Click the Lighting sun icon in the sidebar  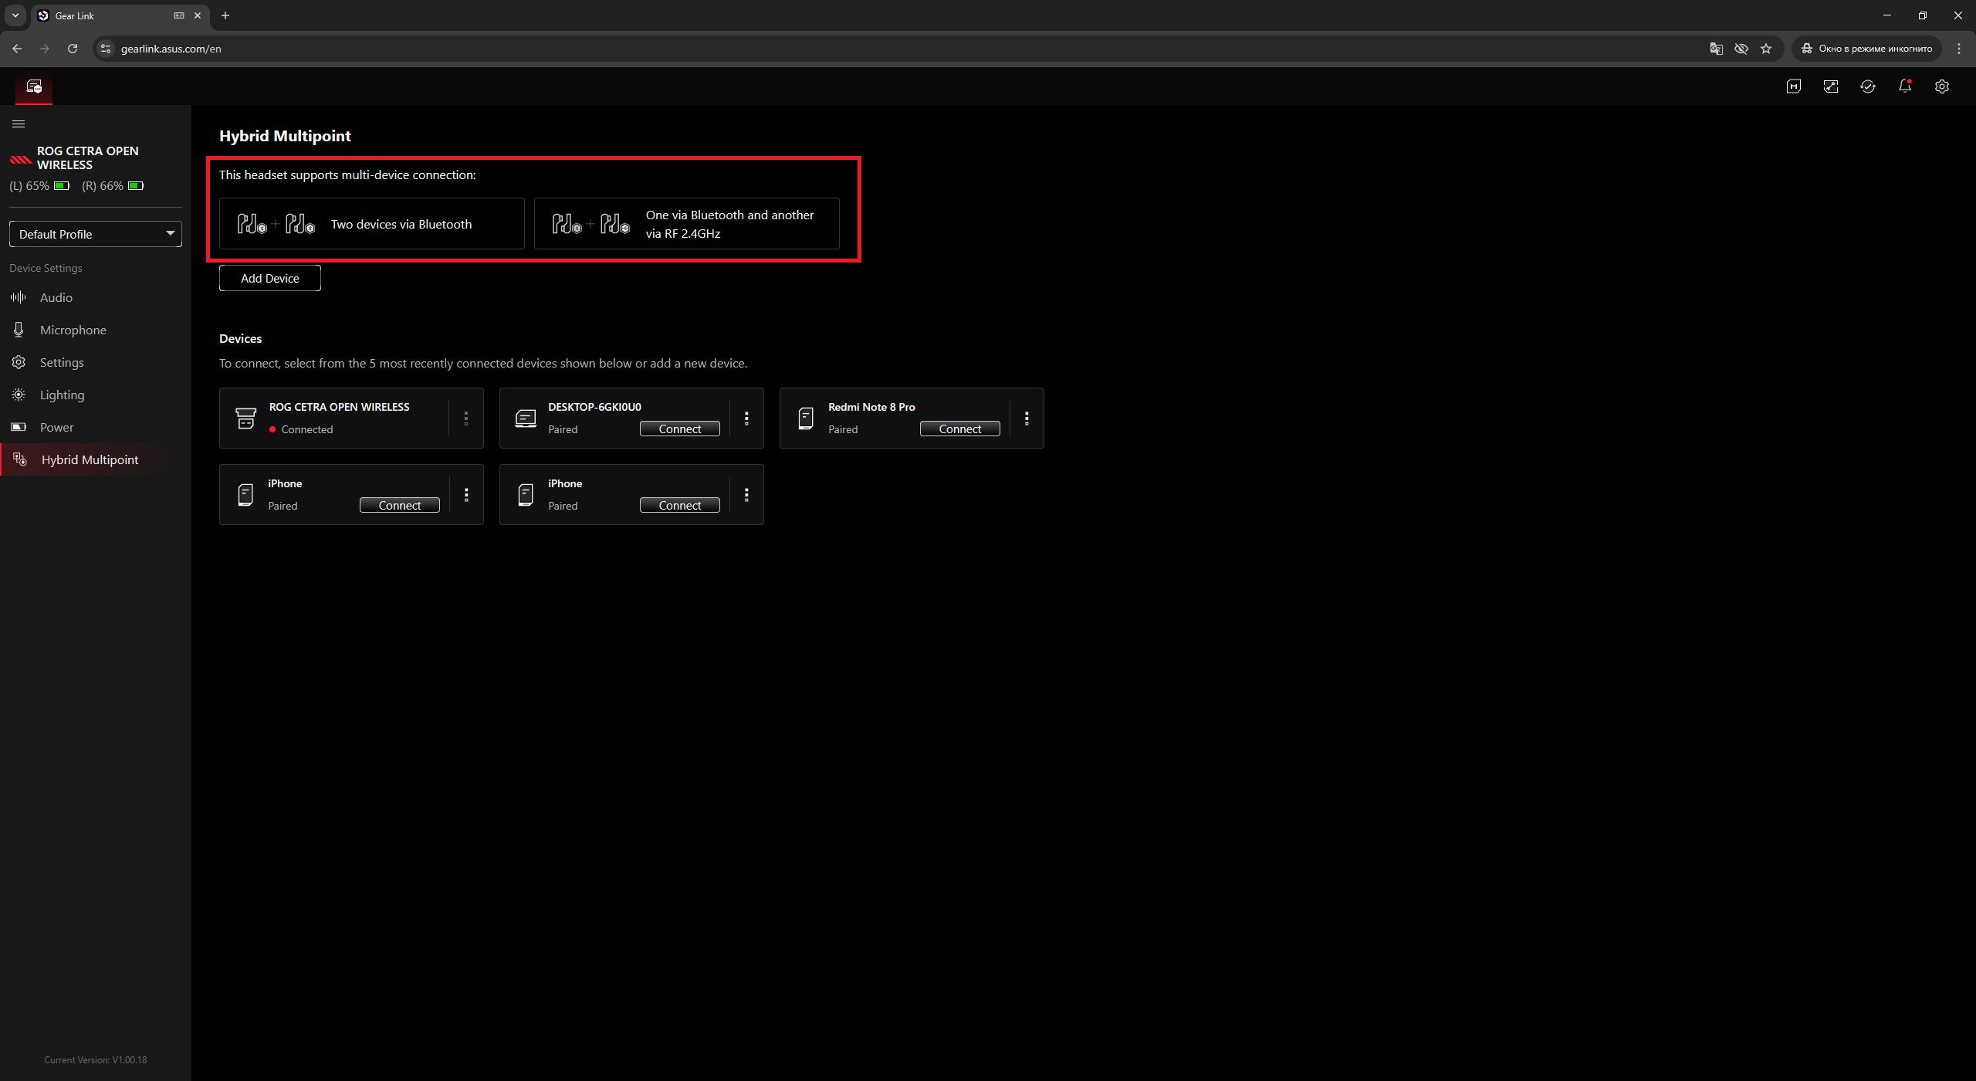pyautogui.click(x=19, y=395)
